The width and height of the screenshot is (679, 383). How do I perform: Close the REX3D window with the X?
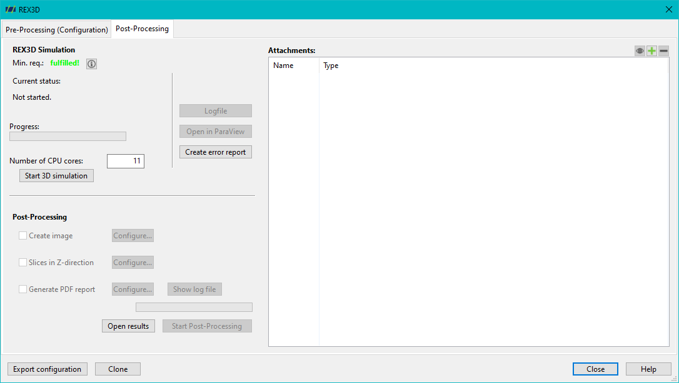pyautogui.click(x=668, y=9)
